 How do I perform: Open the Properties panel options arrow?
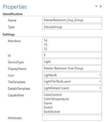pos(96,6)
